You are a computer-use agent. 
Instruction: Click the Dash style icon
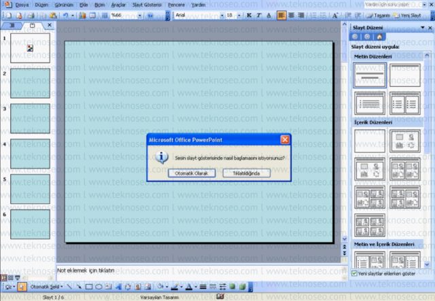coord(213,287)
